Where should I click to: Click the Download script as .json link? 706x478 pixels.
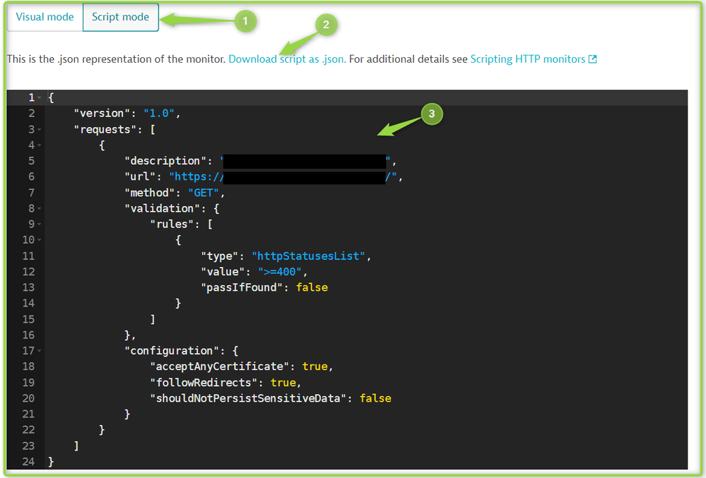point(287,59)
